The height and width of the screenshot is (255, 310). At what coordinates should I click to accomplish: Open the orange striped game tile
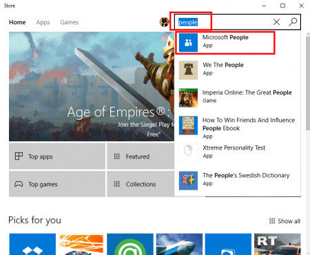click(81, 244)
